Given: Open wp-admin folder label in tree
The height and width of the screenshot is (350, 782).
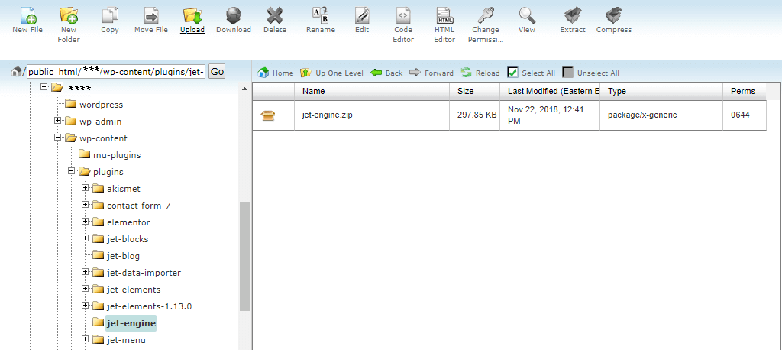Looking at the screenshot, I should [x=100, y=122].
